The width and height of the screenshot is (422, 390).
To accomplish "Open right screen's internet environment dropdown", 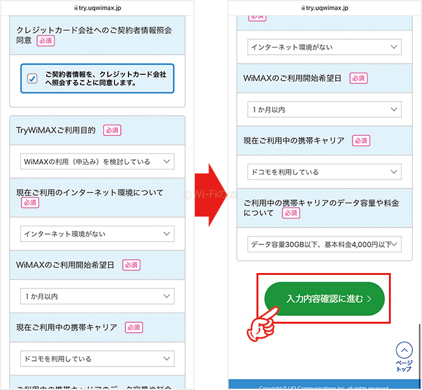I will (325, 47).
